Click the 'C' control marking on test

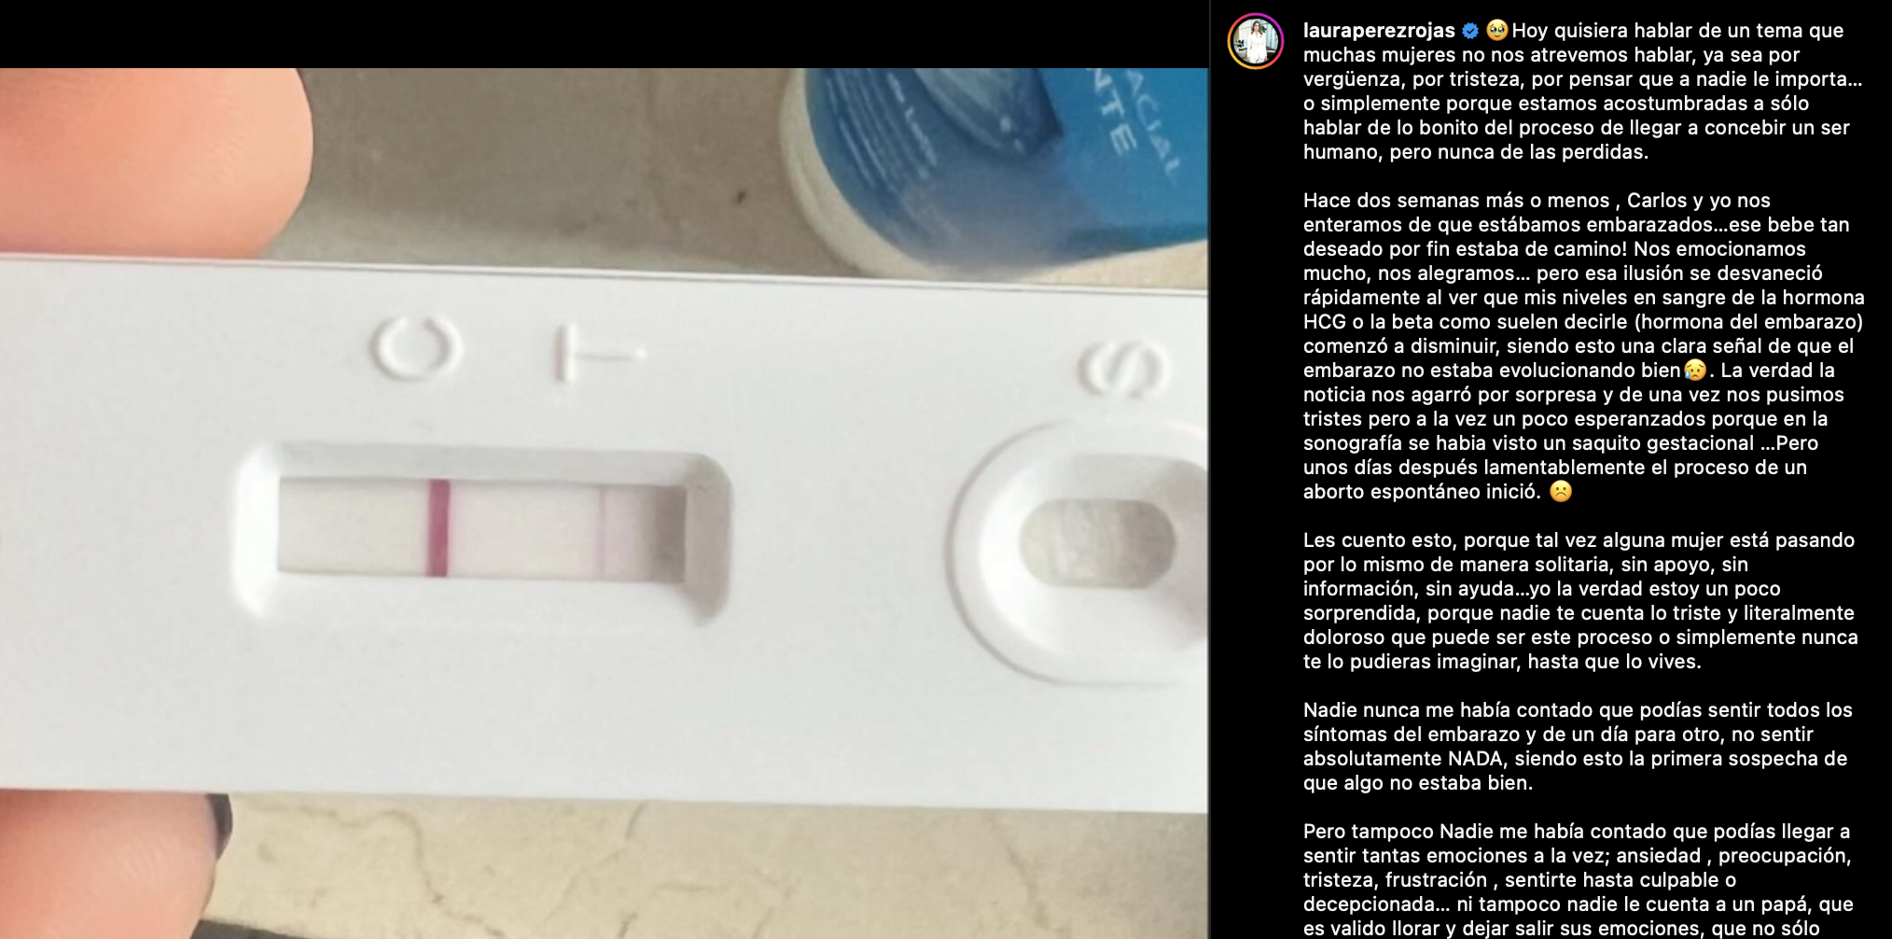416,349
